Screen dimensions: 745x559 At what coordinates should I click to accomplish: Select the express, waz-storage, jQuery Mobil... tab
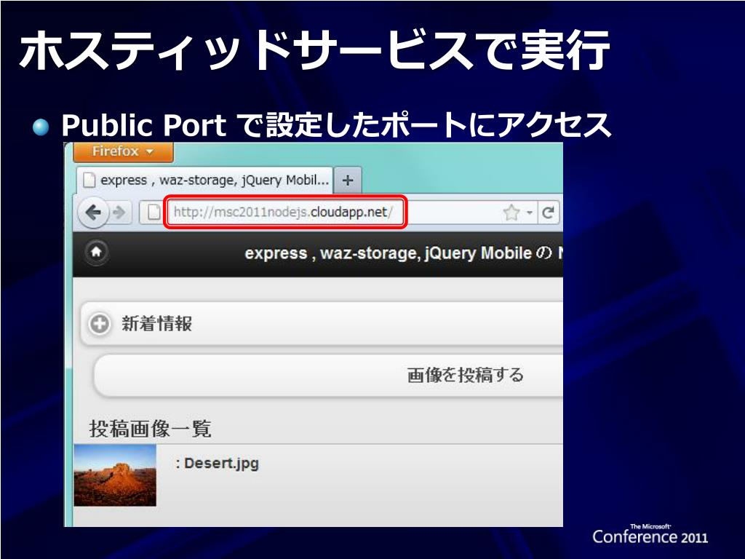(x=204, y=181)
